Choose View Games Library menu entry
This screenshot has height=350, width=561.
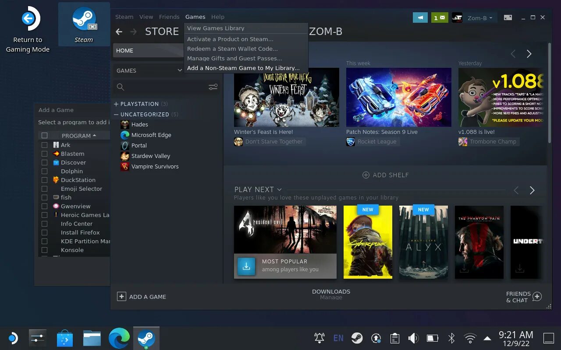point(216,28)
